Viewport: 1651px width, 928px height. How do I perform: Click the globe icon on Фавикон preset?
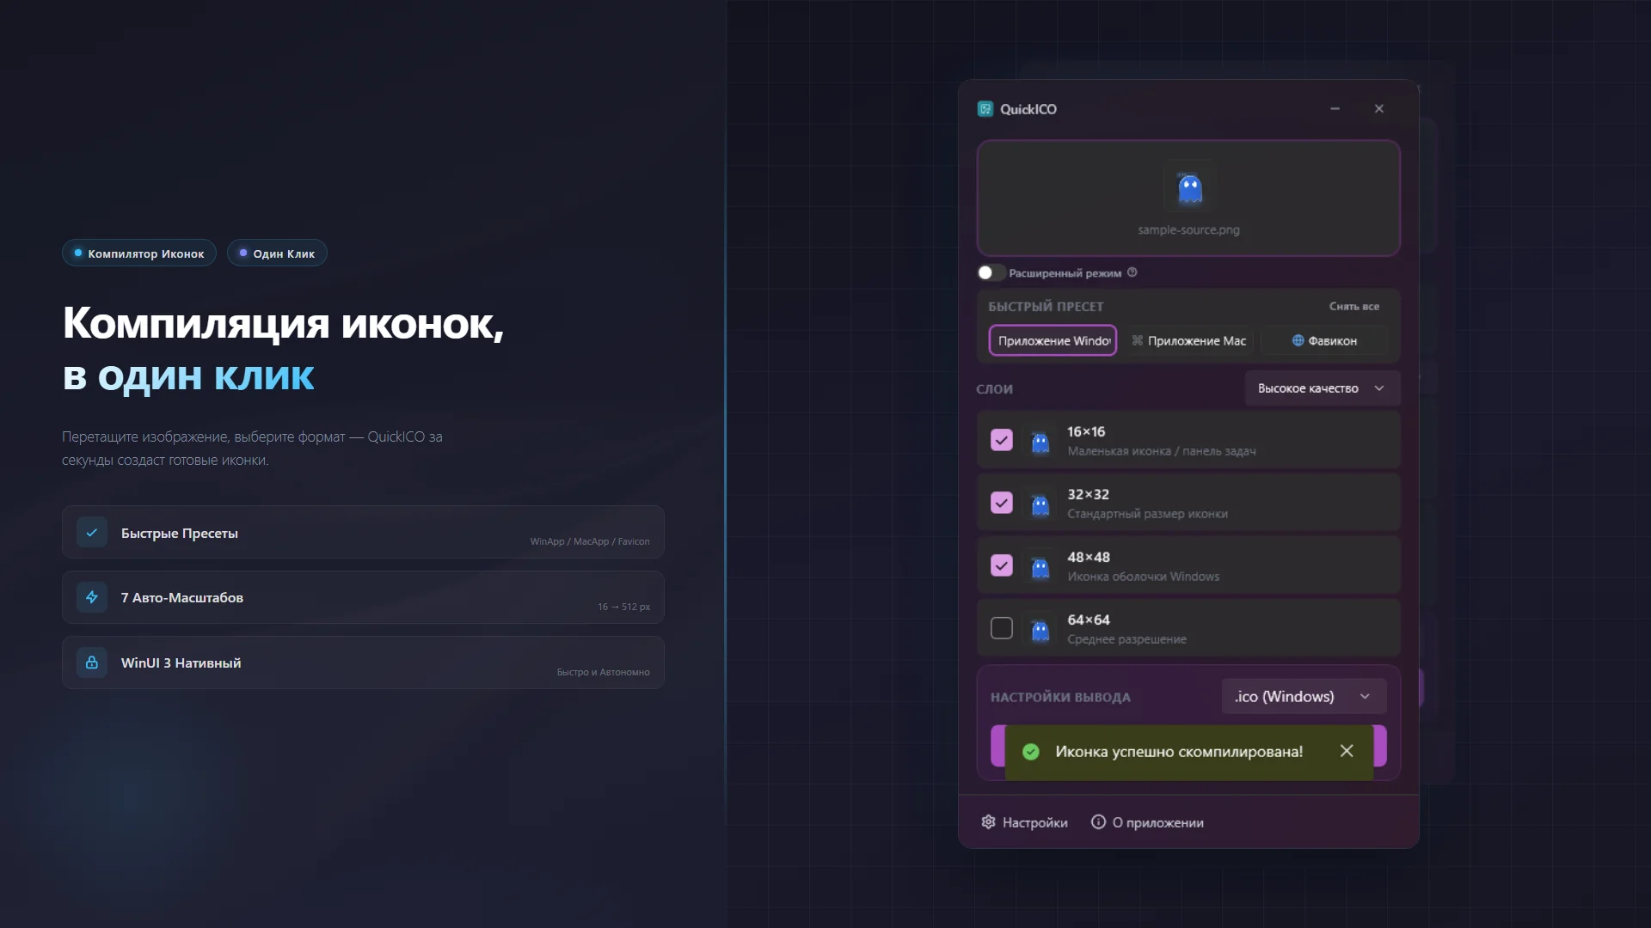coord(1298,340)
